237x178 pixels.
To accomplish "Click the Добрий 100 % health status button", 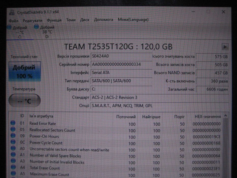I will click(x=25, y=71).
